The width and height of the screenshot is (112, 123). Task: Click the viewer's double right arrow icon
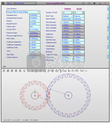pos(82,71)
